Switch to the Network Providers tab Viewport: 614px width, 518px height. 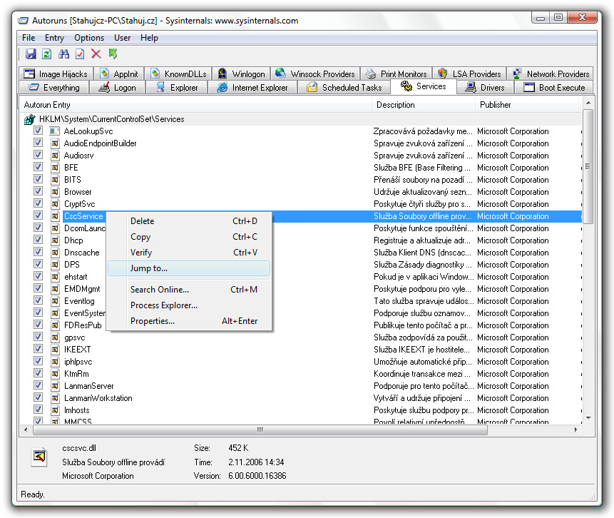tap(550, 73)
